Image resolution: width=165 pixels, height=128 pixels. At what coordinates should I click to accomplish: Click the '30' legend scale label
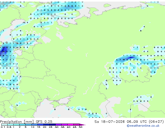56,127
